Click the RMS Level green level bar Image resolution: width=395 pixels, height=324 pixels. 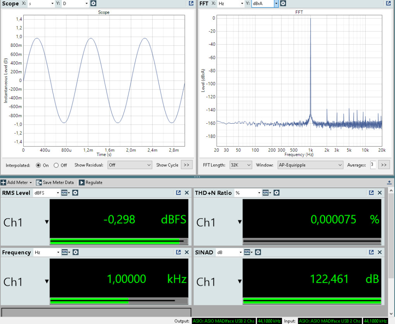[x=119, y=241]
